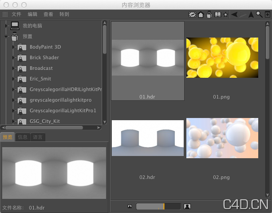Click the Brick Shader locked folder icon
272x213 pixels.
22,58
